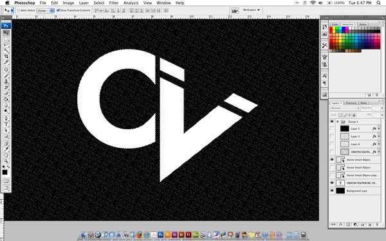The image size is (386, 241).
Task: Show Layer 5 visibility
Action: [332, 129]
